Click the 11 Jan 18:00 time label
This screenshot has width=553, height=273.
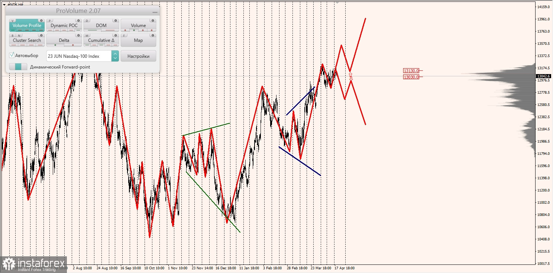249,267
